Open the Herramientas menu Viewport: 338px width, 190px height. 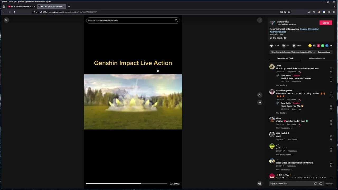pos(40,2)
